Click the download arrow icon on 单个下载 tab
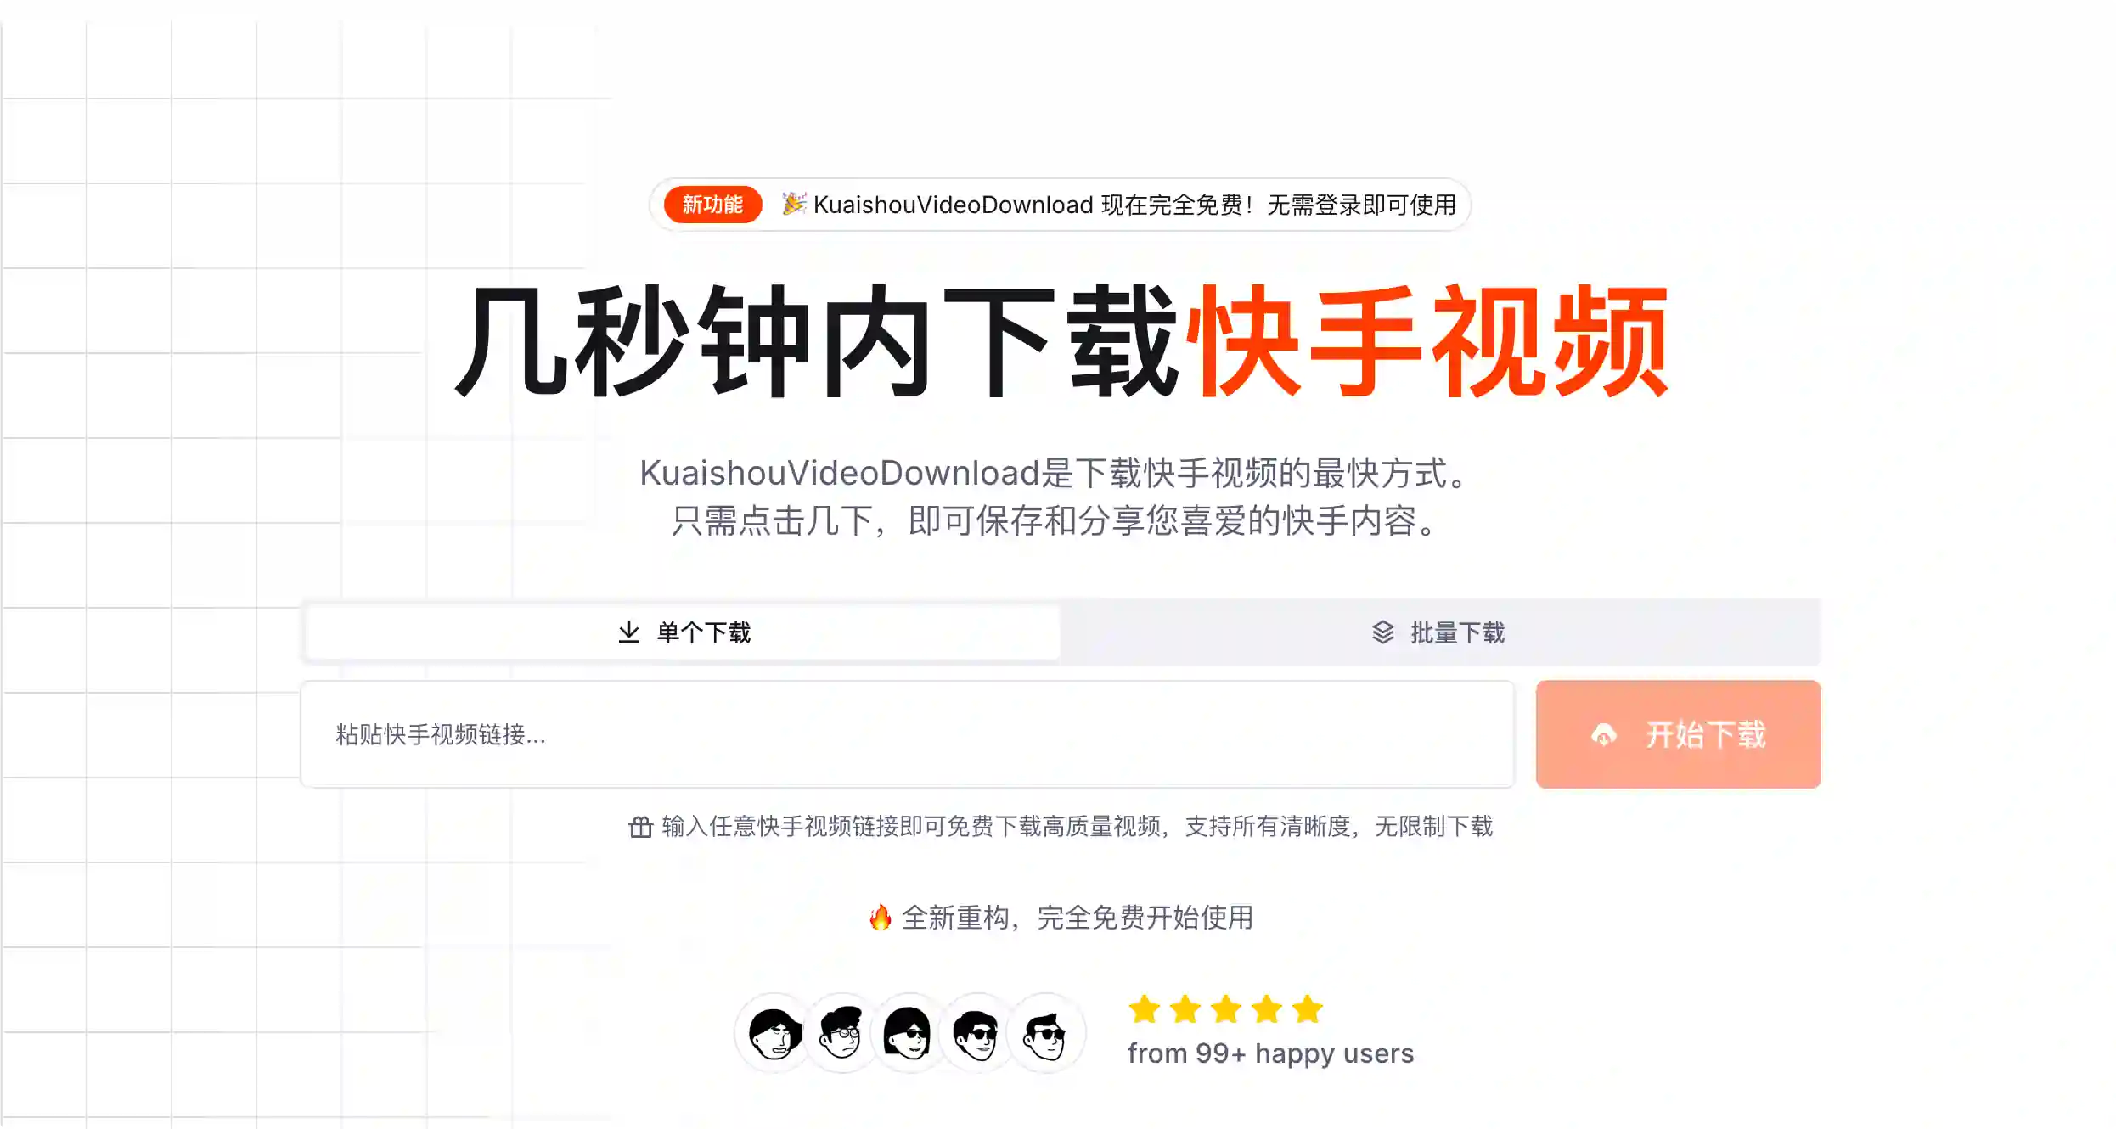Viewport: 2116px width, 1129px height. 628,632
